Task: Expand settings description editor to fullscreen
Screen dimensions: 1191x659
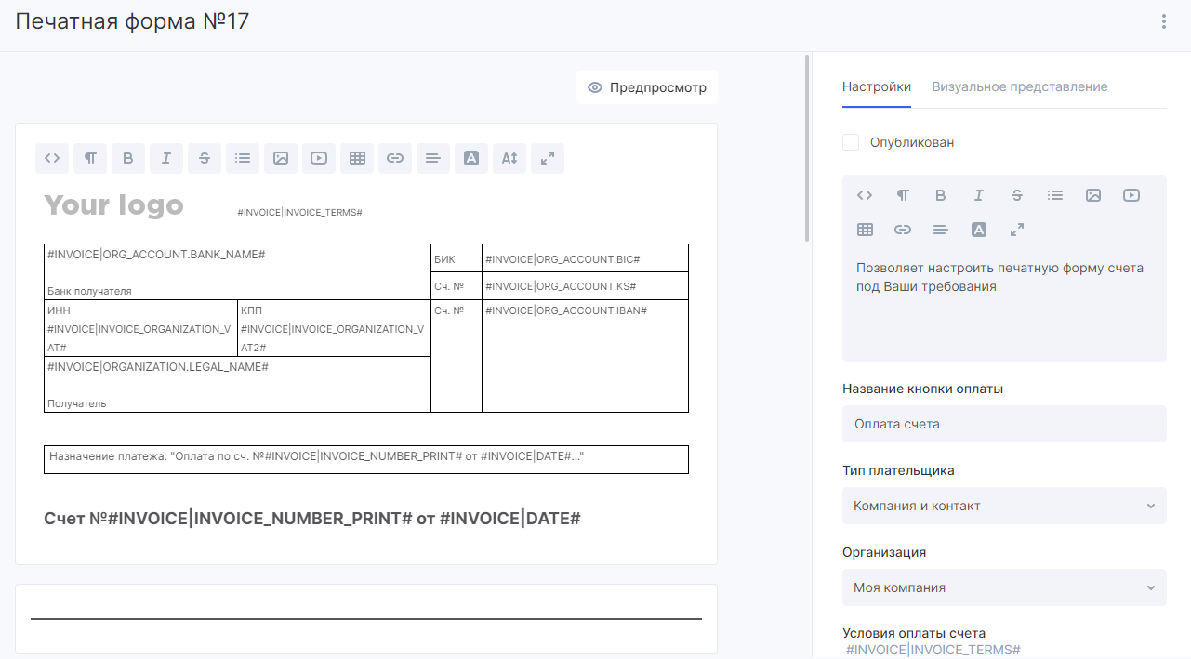Action: [1017, 230]
